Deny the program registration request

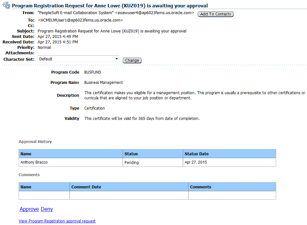click(x=46, y=209)
